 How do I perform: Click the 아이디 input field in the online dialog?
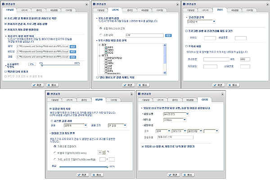click(x=210, y=38)
